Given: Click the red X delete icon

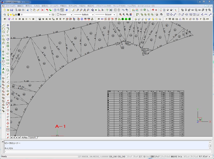Looking at the screenshot, I should [x=42, y=10].
